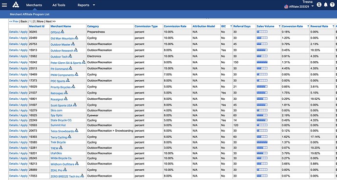This screenshot has width=337, height=180.
Task: Click the sales volume bar for Trek Bicycle
Action: pos(262,142)
